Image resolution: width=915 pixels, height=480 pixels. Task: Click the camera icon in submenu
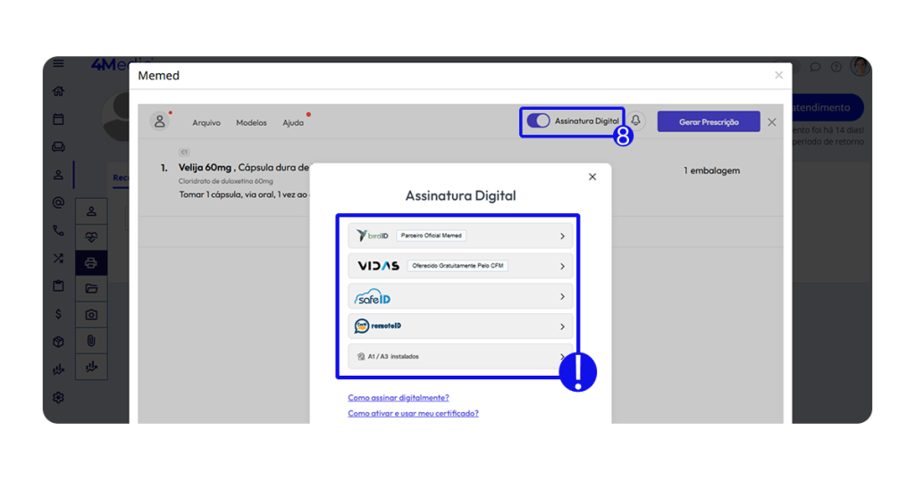point(91,315)
